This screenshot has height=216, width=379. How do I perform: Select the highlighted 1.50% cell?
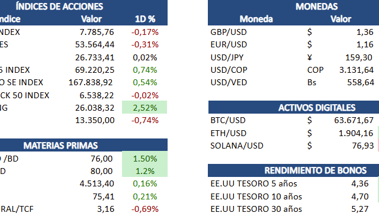(x=144, y=158)
